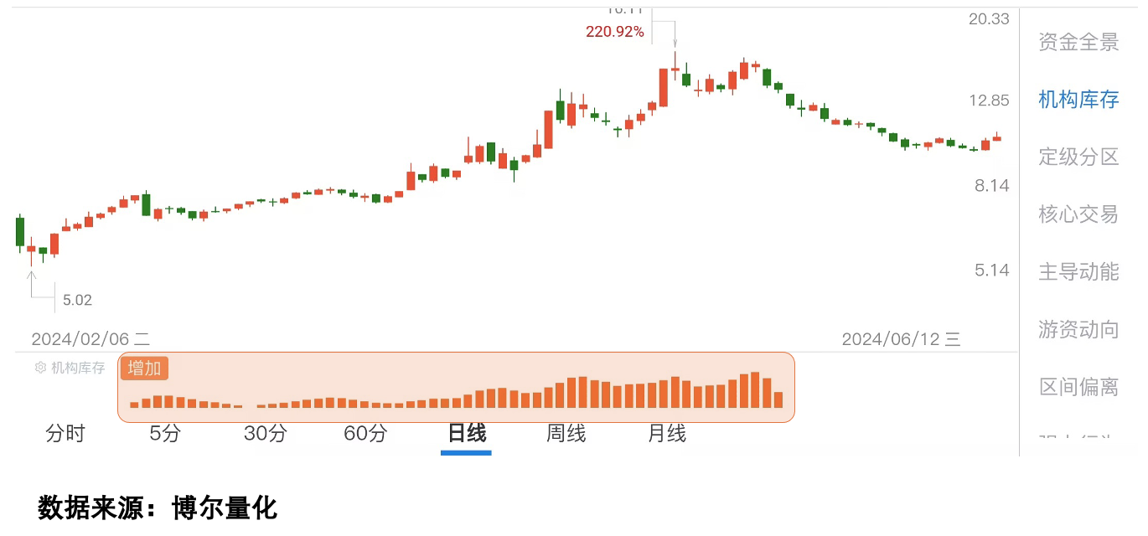
Task: Open the 游资动向 section
Action: tap(1078, 329)
